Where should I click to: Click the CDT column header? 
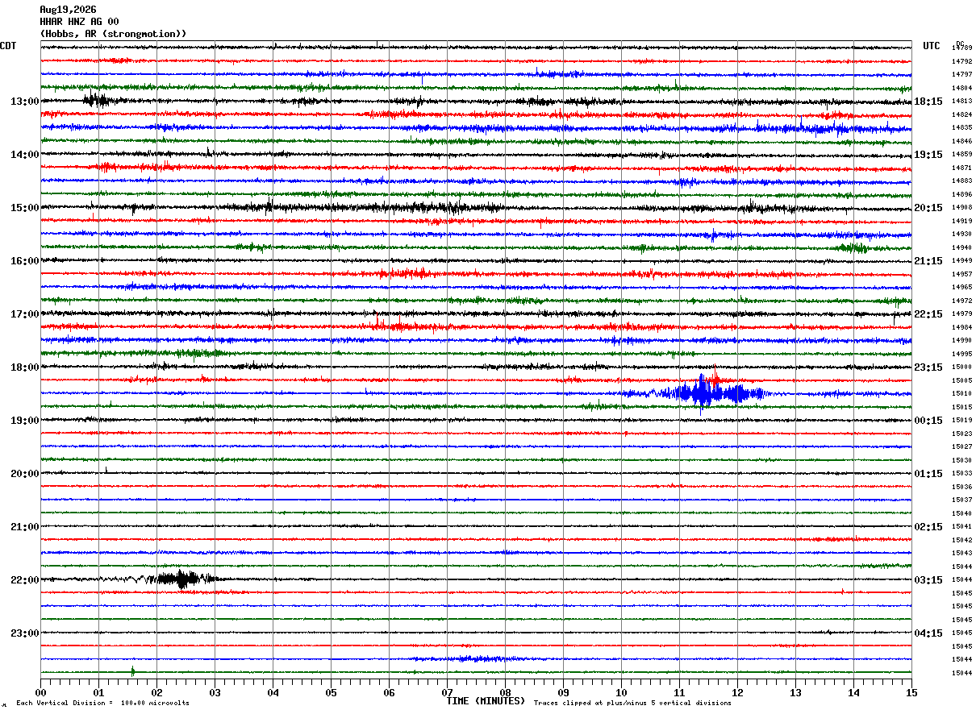tap(8, 46)
